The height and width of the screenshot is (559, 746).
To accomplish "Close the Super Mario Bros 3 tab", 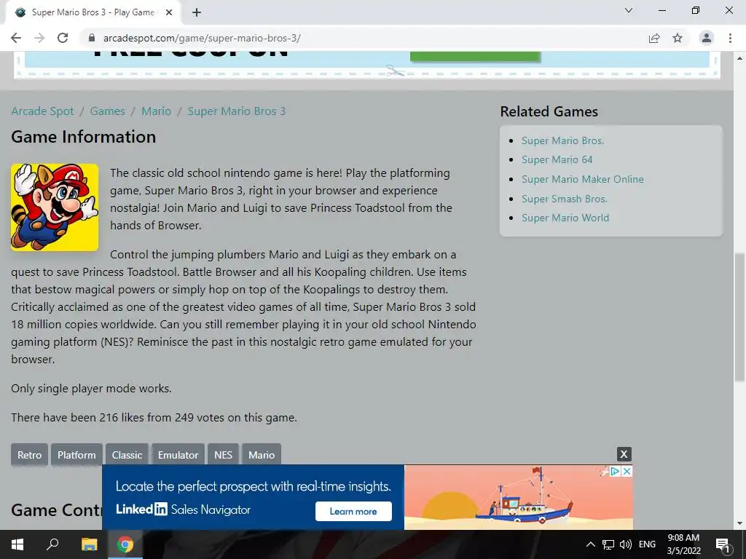I will (169, 12).
